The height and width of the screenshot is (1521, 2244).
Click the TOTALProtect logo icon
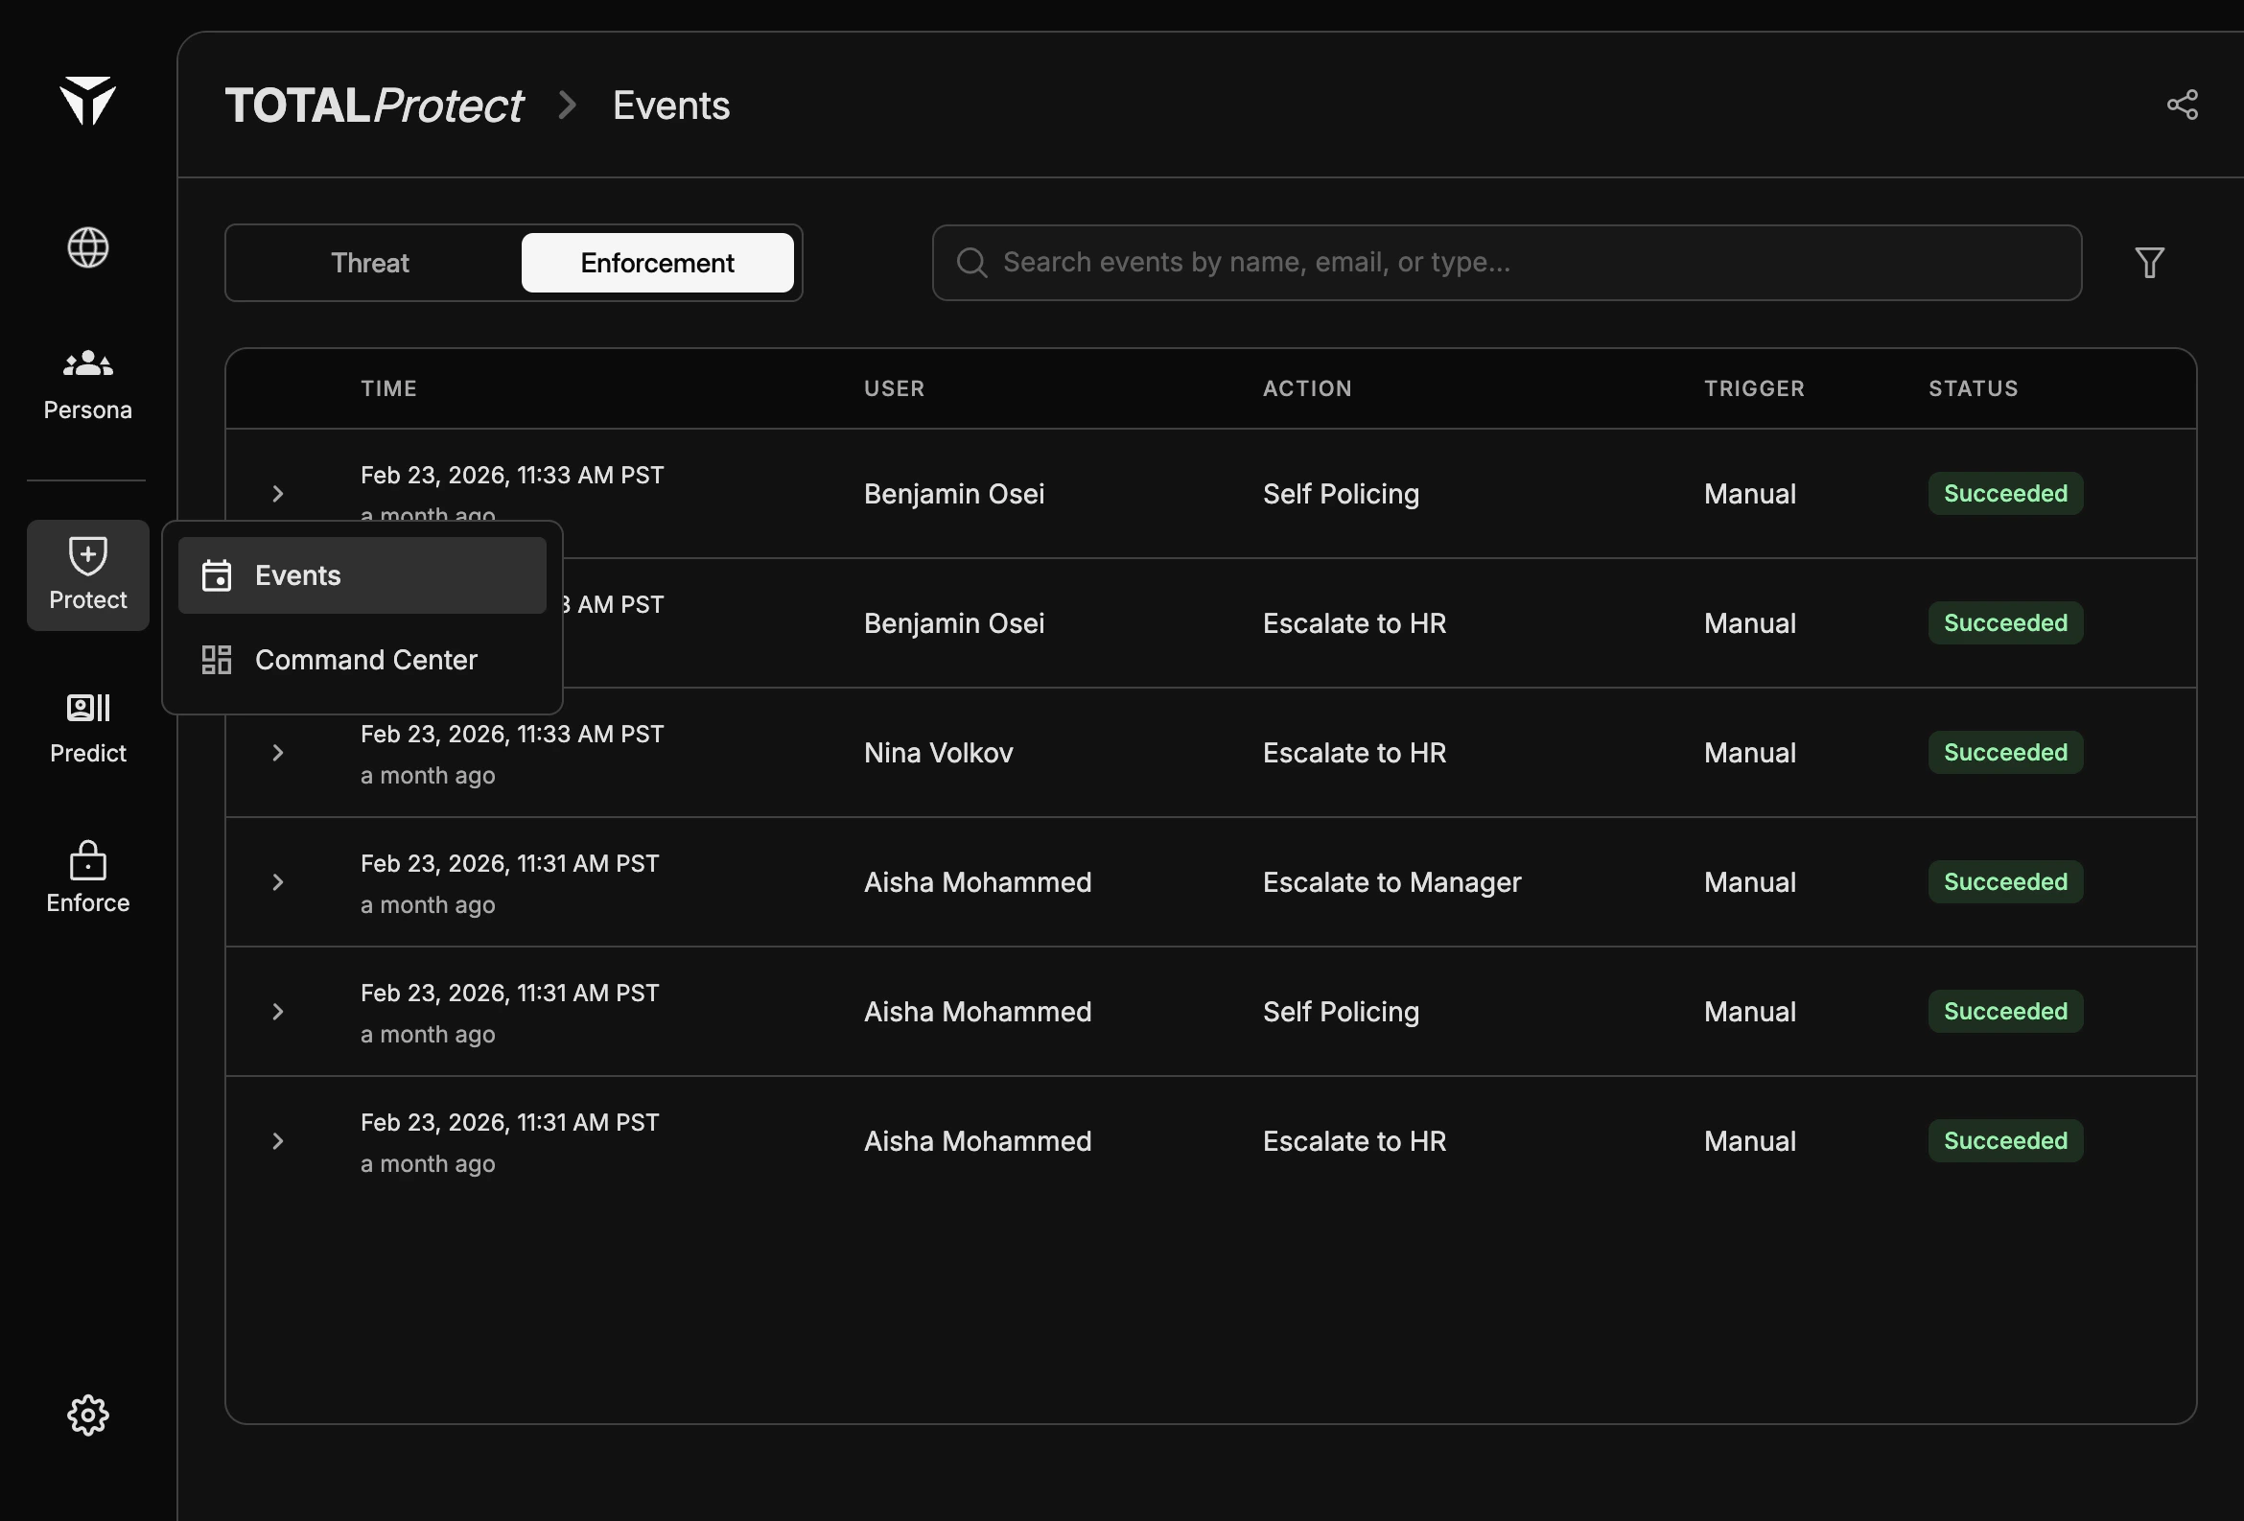tap(87, 102)
